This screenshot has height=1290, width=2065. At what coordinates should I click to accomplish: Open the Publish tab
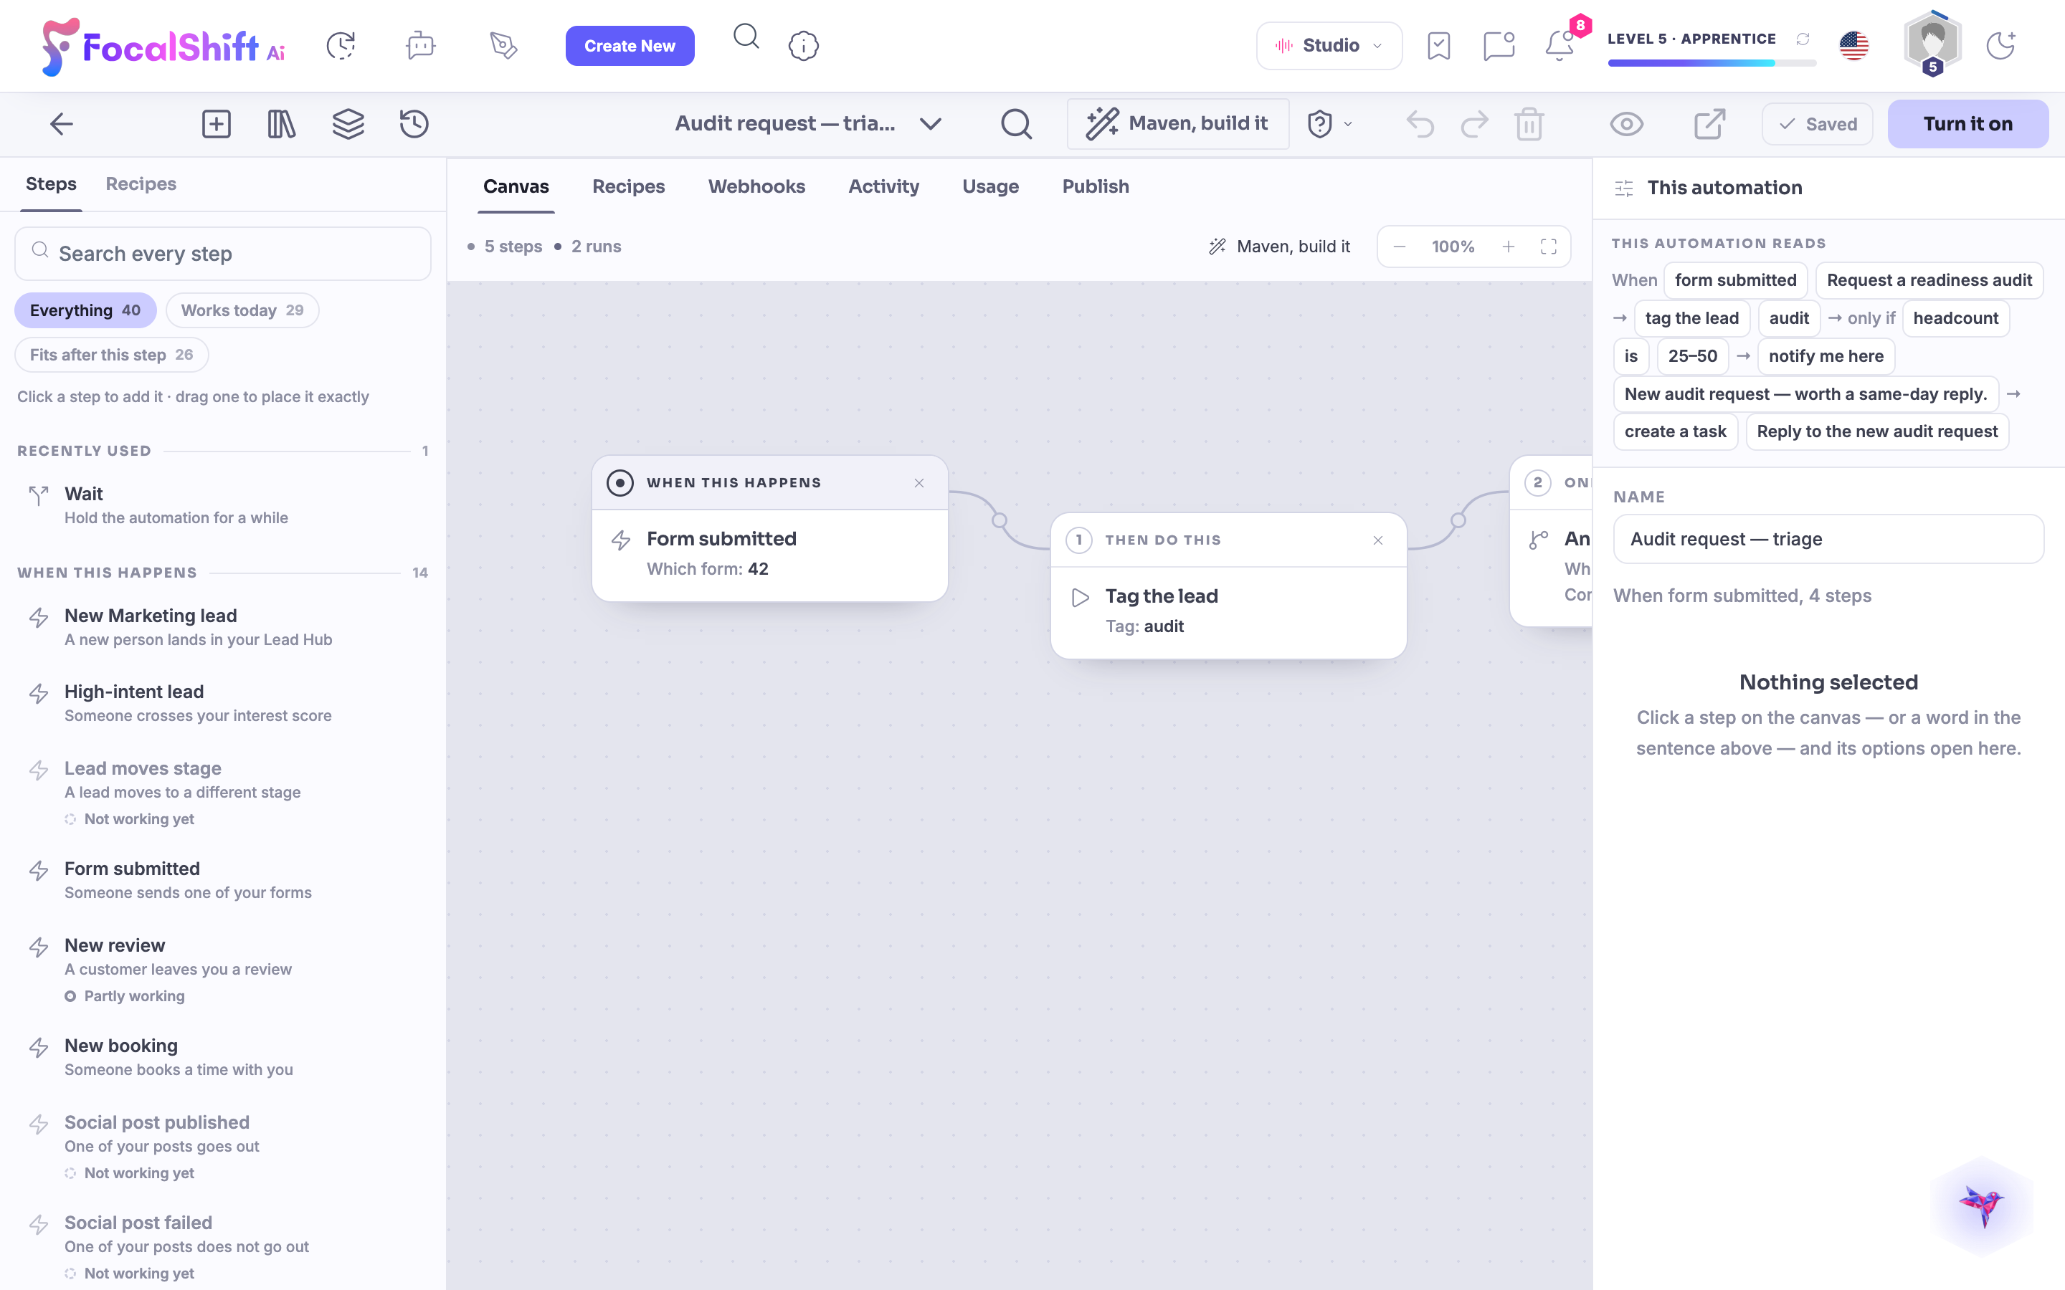coord(1095,187)
